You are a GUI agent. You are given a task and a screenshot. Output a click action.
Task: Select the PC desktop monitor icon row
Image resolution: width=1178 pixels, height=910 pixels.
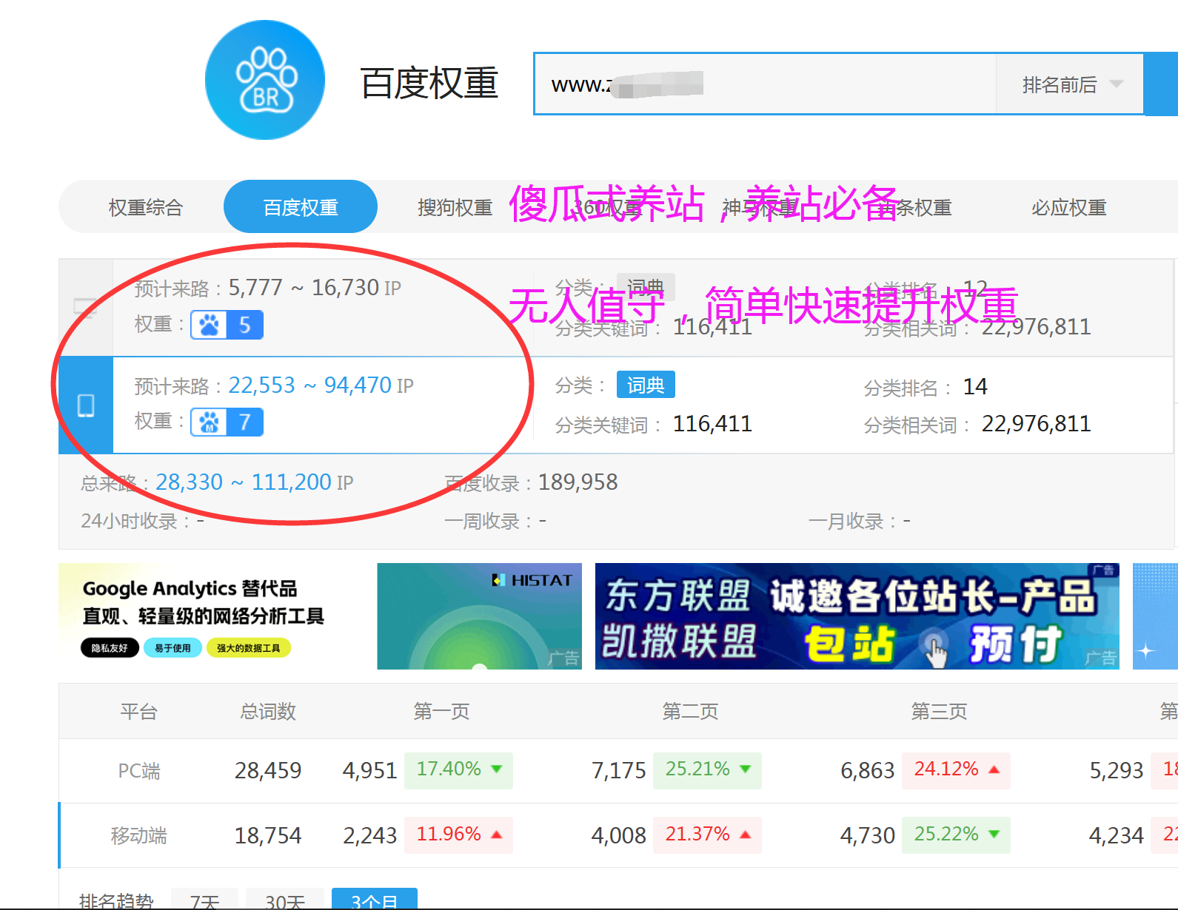pos(85,308)
